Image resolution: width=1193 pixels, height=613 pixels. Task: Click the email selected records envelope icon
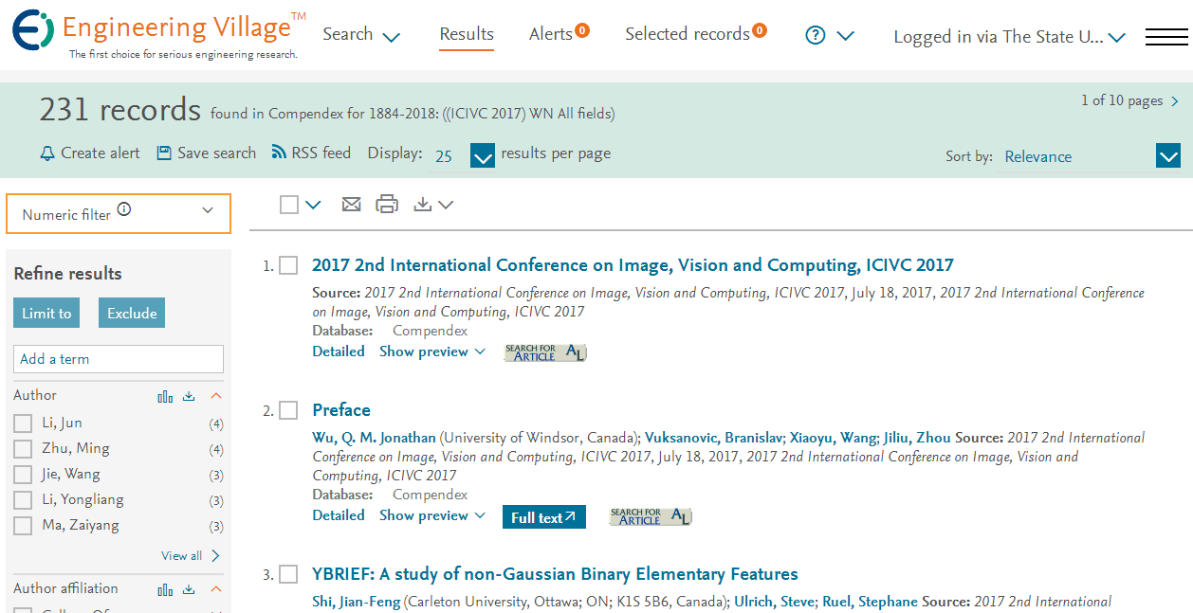point(351,205)
